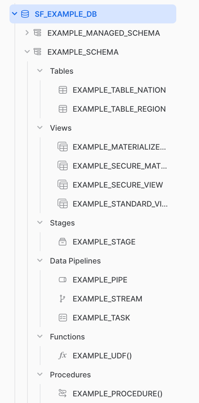The width and height of the screenshot is (199, 403).
Task: Click the EXAMPLE_SECURE_VIEW view icon
Action: pyautogui.click(x=63, y=185)
